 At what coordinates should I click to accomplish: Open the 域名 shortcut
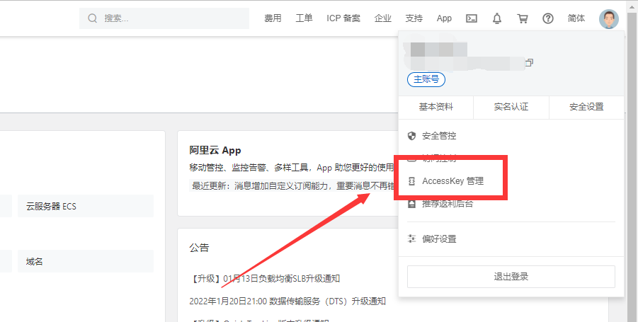coord(86,261)
